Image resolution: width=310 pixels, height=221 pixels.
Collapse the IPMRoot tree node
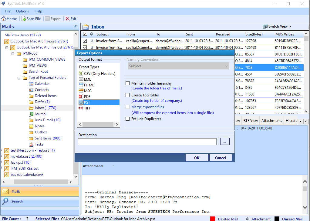coord(12,53)
